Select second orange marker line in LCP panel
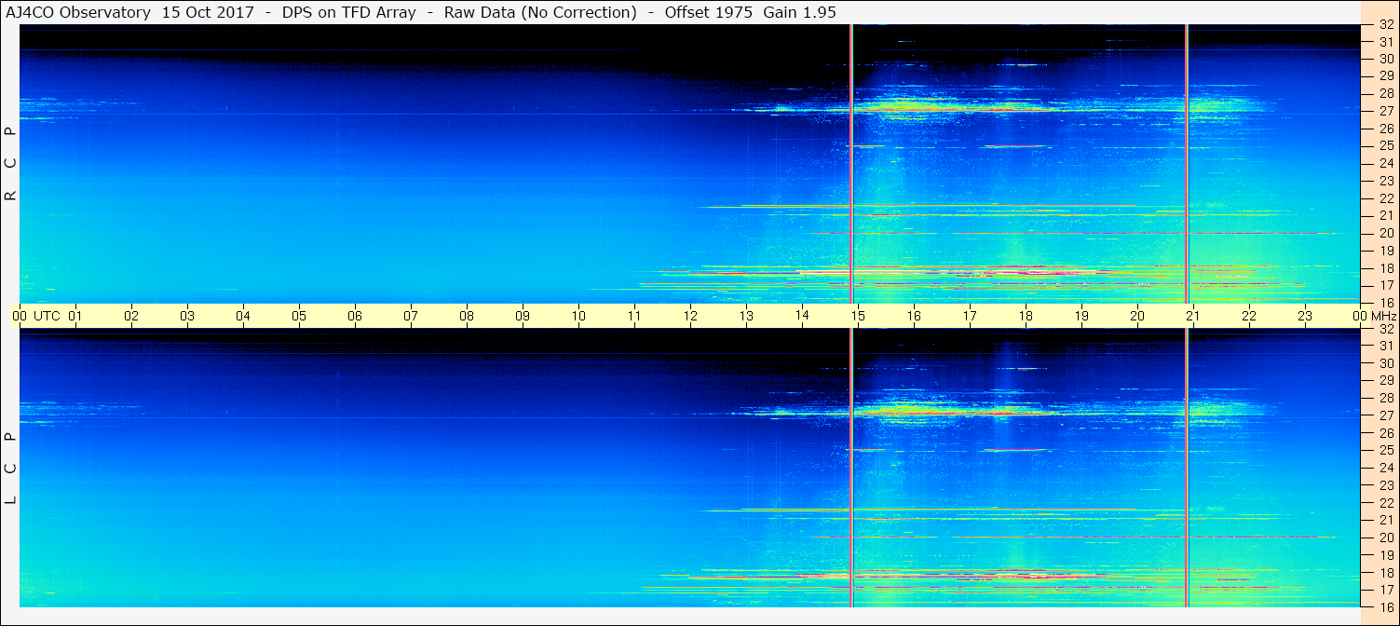The height and width of the screenshot is (626, 1400). 1187,468
